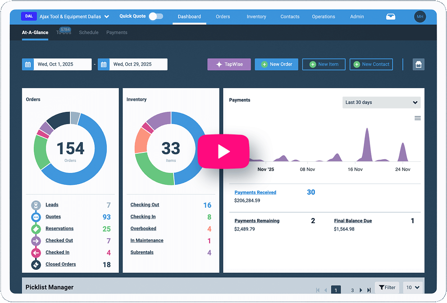Image resolution: width=447 pixels, height=303 pixels.
Task: Click the New Order button
Action: pyautogui.click(x=276, y=64)
